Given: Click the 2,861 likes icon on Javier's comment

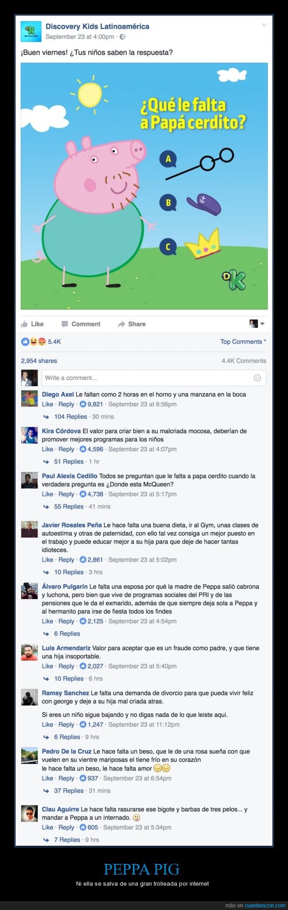Looking at the screenshot, I should pyautogui.click(x=83, y=560).
